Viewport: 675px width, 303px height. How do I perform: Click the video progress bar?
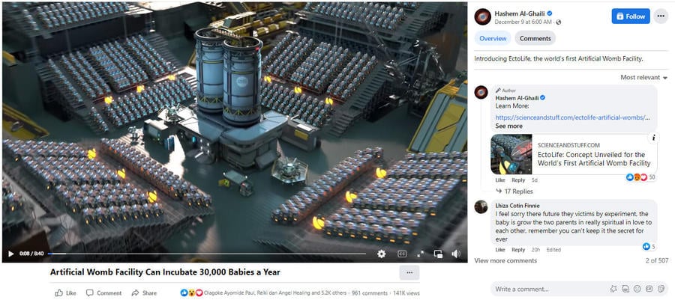click(x=207, y=254)
